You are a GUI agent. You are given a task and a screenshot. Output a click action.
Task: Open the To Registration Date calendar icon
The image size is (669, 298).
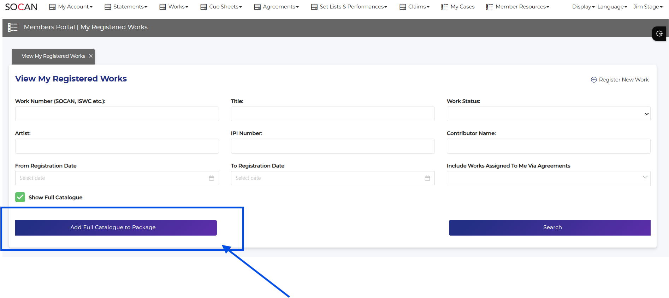[x=427, y=178]
